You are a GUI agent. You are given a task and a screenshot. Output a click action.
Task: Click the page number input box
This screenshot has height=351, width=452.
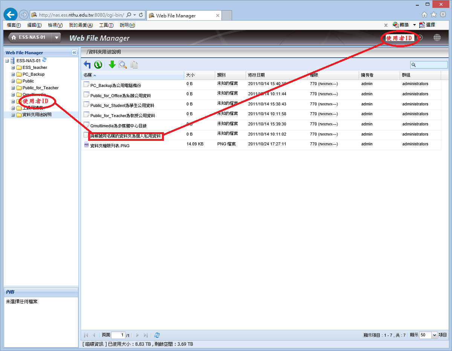118,335
